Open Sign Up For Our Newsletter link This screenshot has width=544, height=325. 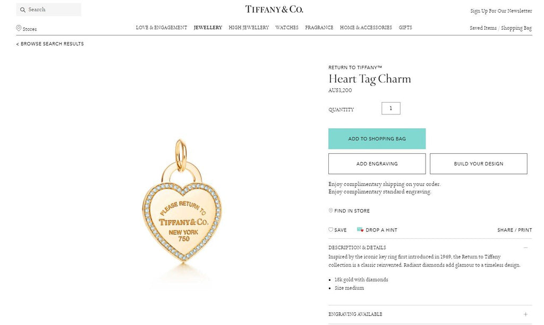(x=501, y=11)
